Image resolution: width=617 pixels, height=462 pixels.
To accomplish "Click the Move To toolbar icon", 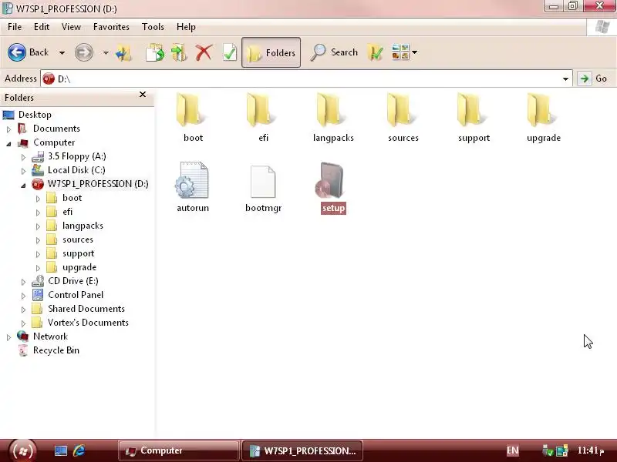I will (x=179, y=52).
